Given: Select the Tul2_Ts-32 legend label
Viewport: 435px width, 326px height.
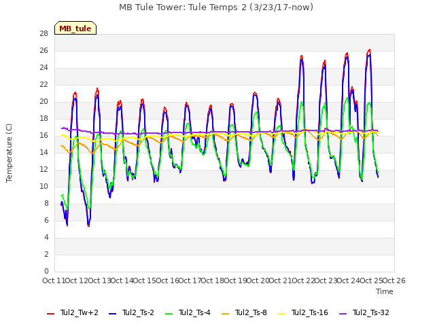Looking at the screenshot, I should [371, 312].
